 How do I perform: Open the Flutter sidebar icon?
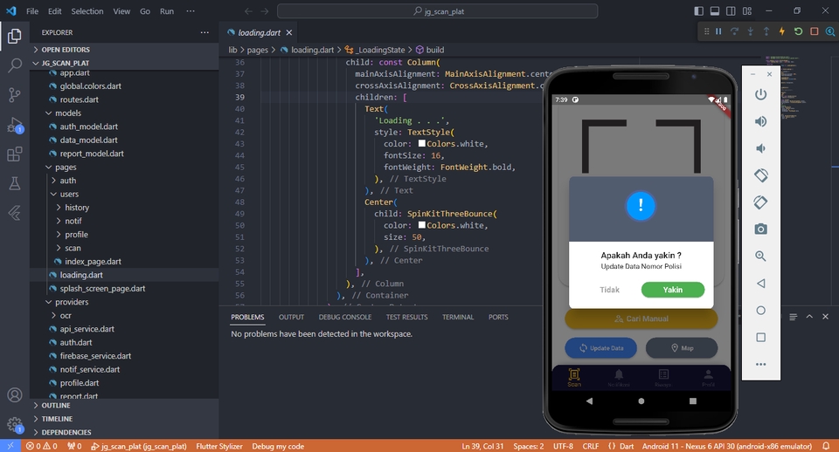point(15,213)
